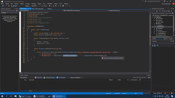175x98 pixels.
Task: Click the Navigate Backward toolbar icon
Action: coord(3,6)
